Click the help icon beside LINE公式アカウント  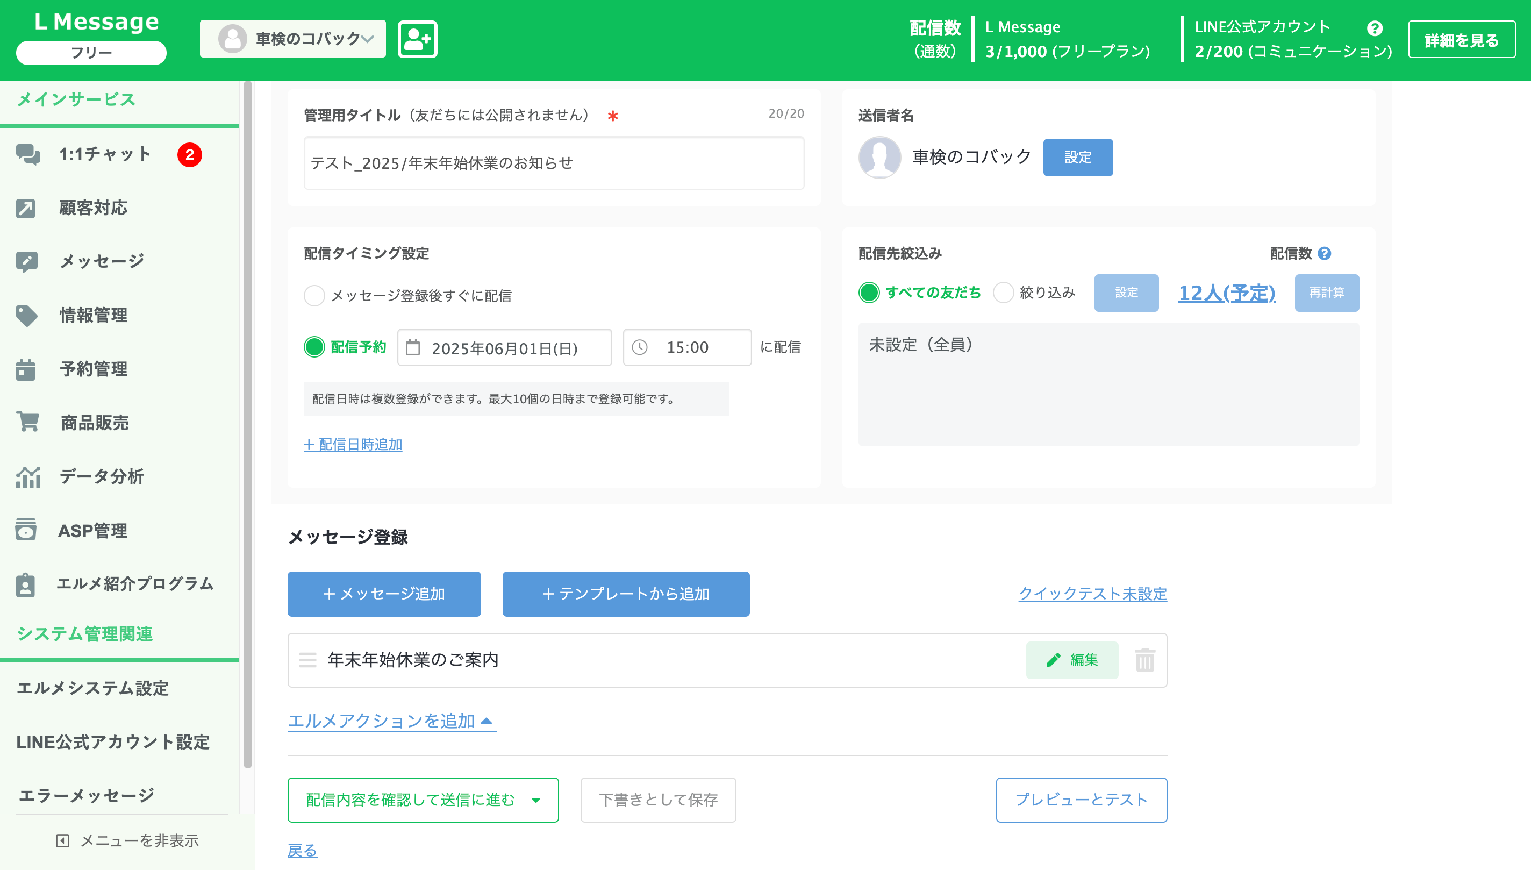pyautogui.click(x=1374, y=28)
